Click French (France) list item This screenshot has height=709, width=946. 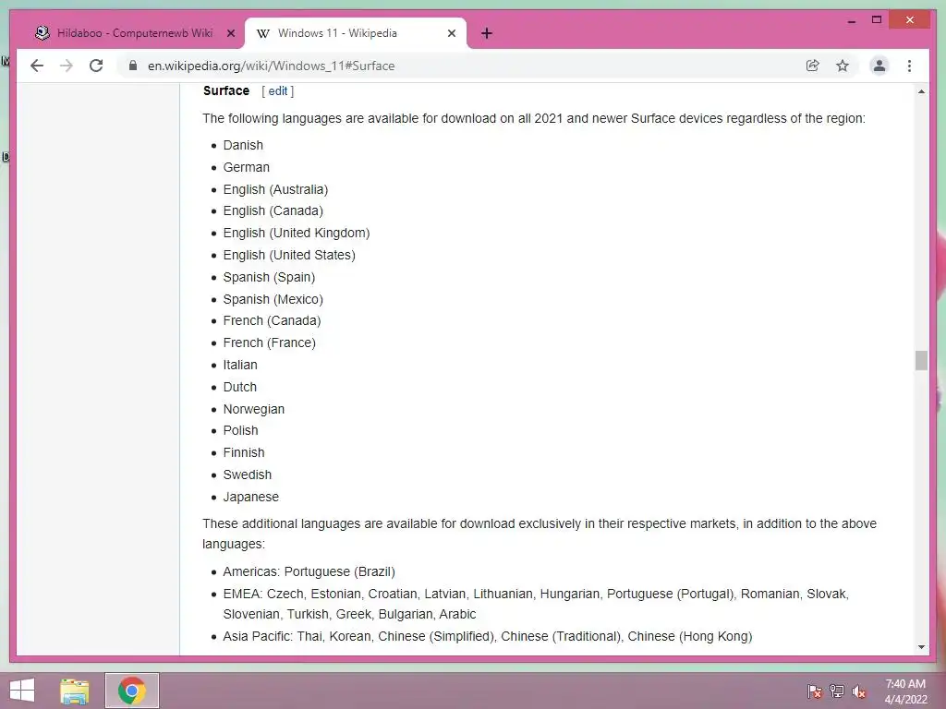pyautogui.click(x=270, y=343)
